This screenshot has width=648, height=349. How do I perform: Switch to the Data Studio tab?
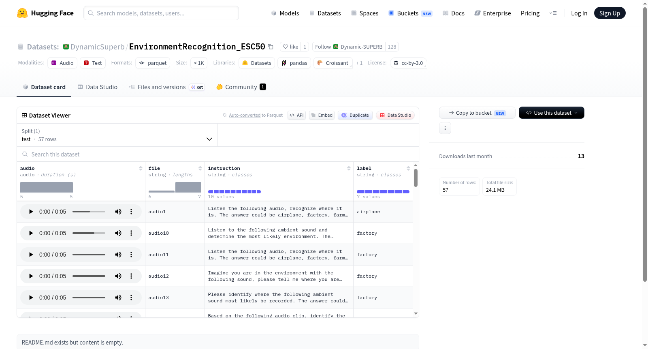click(98, 87)
